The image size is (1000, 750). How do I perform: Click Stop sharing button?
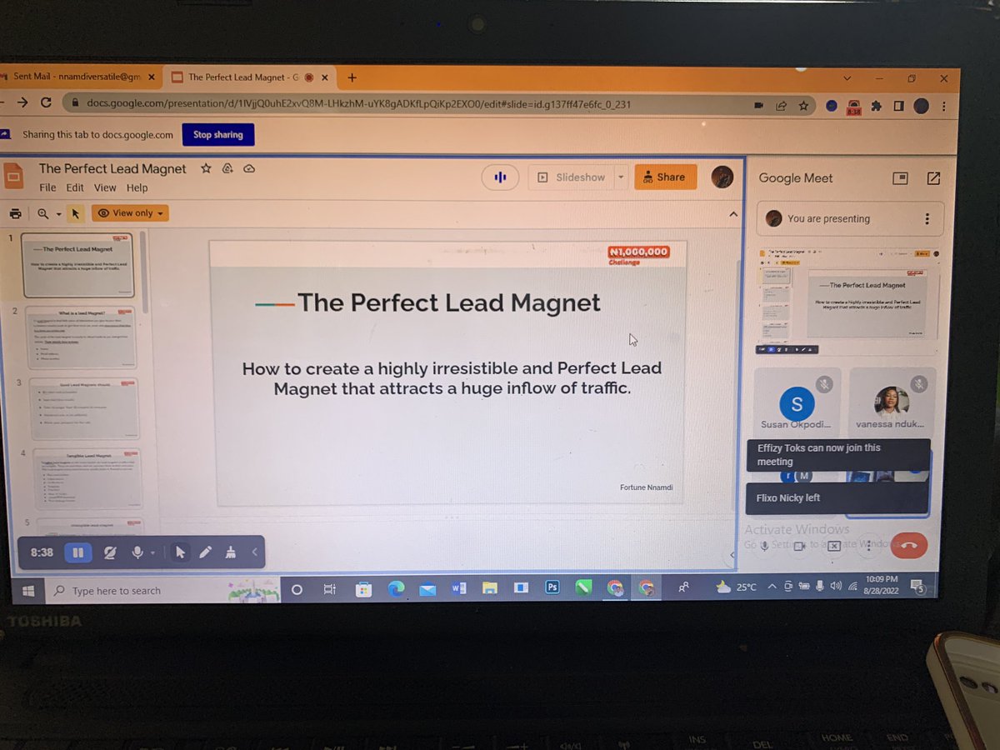[x=218, y=134]
